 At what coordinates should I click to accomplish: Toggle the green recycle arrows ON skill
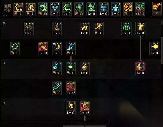[15, 48]
